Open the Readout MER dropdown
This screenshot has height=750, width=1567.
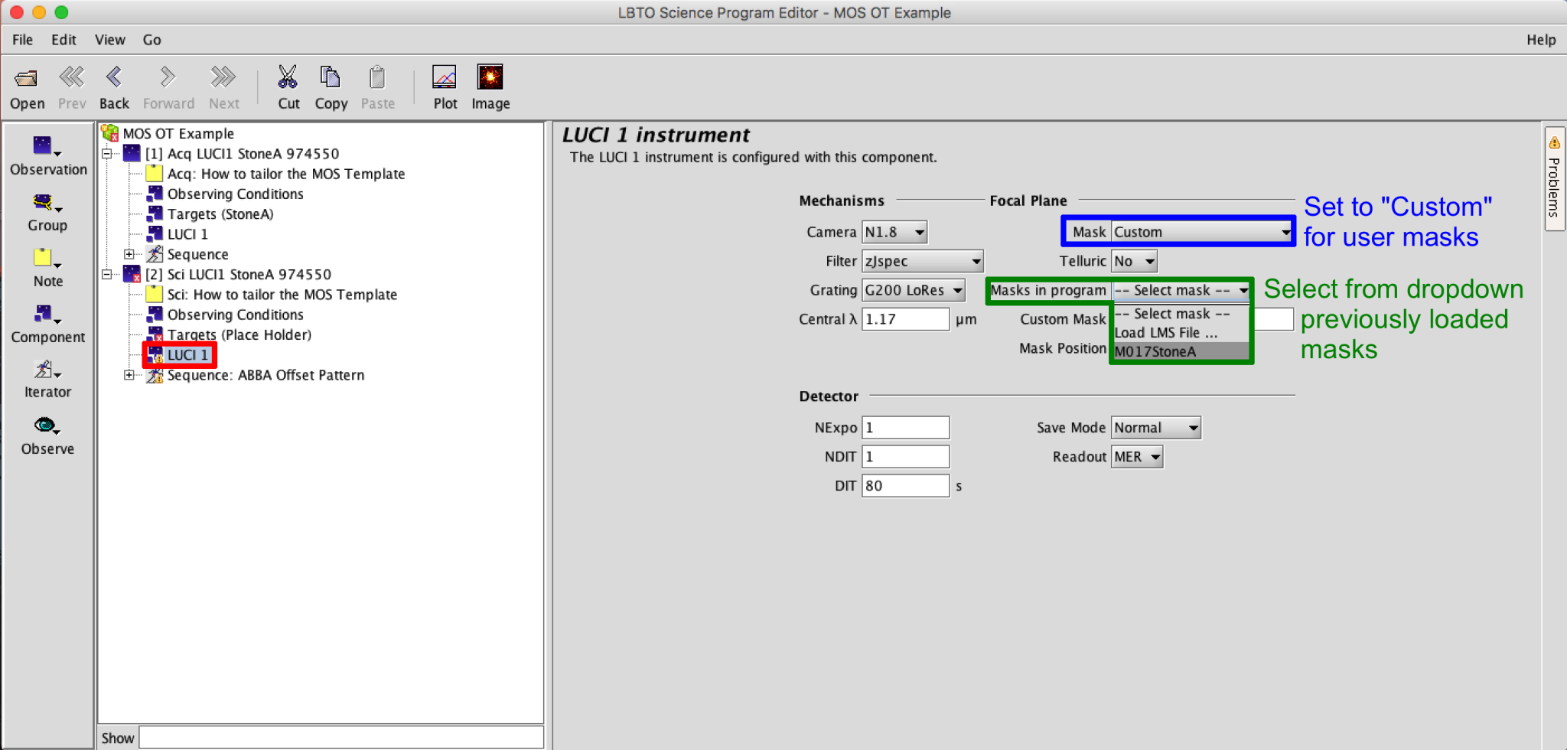tap(1136, 457)
